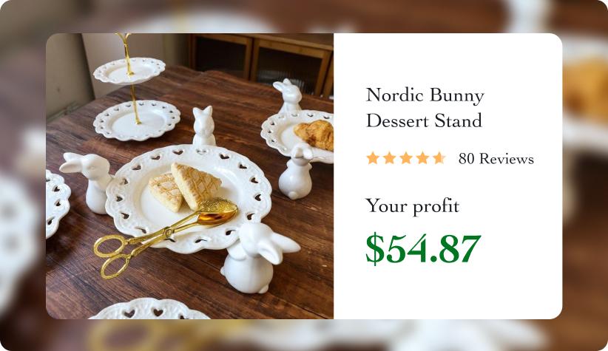Click the bunny figurine at bottom of photo
This screenshot has width=608, height=351.
pyautogui.click(x=259, y=257)
